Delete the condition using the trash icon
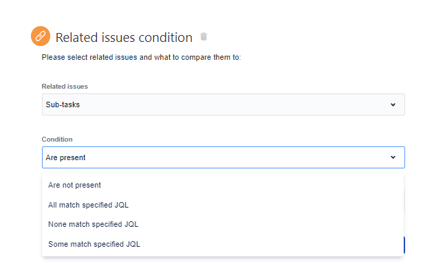 pyautogui.click(x=203, y=36)
